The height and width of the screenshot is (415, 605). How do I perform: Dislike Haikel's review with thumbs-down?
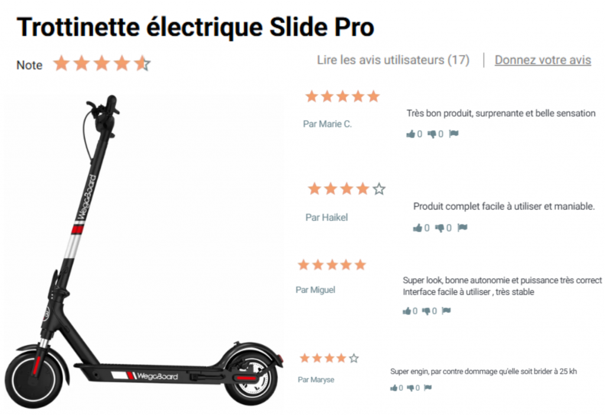[440, 228]
